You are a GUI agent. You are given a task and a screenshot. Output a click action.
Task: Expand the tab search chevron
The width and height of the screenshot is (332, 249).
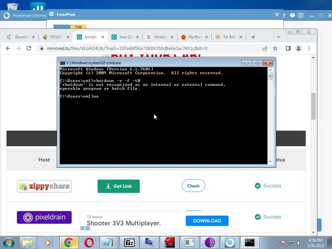pyautogui.click(x=279, y=37)
